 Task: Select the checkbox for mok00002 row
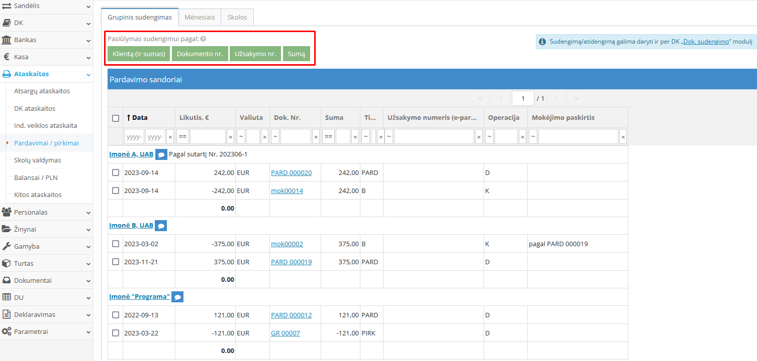pos(116,244)
